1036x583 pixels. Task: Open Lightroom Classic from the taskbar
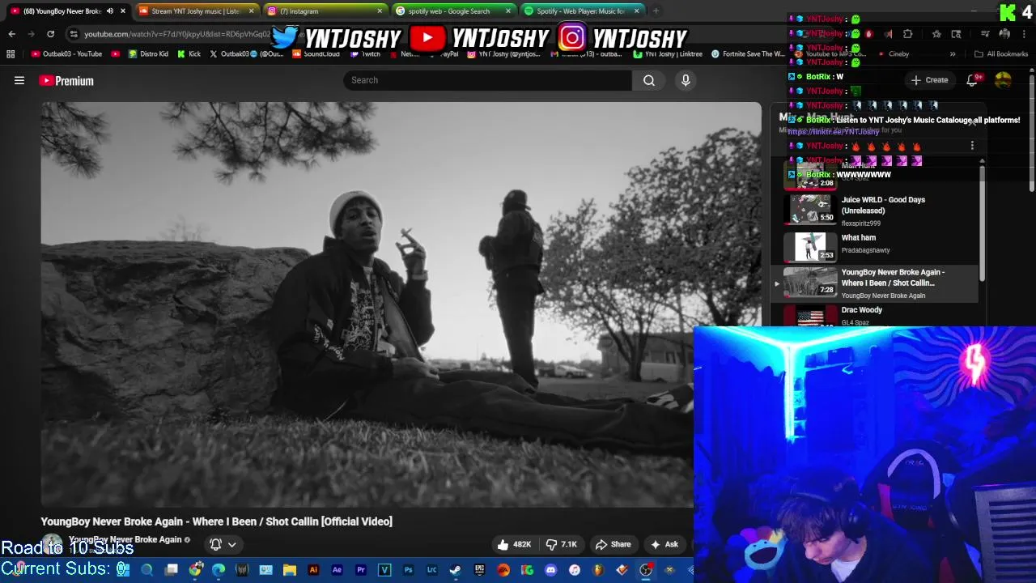pyautogui.click(x=431, y=570)
